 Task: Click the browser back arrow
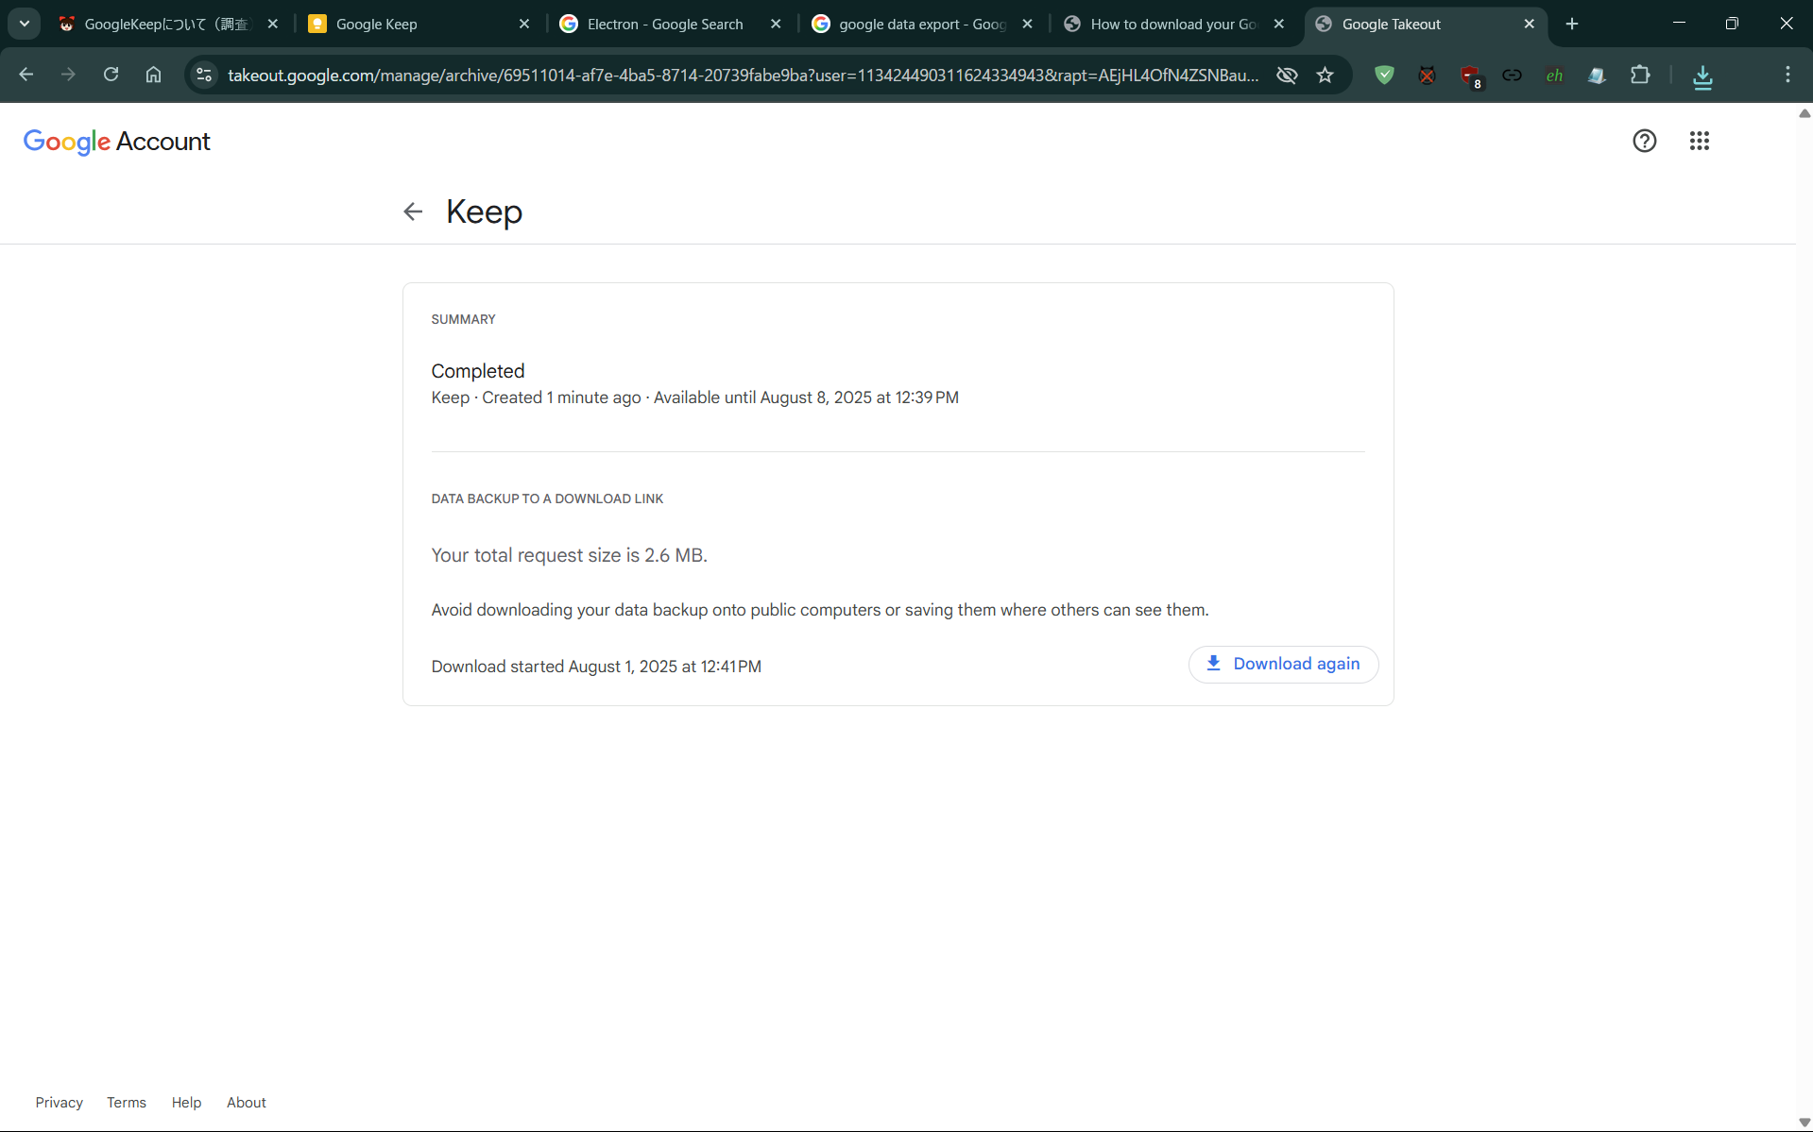[26, 75]
